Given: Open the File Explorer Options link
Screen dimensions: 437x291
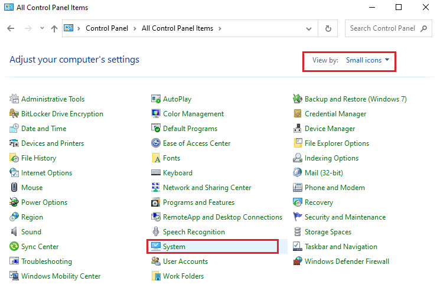Looking at the screenshot, I should coord(337,143).
